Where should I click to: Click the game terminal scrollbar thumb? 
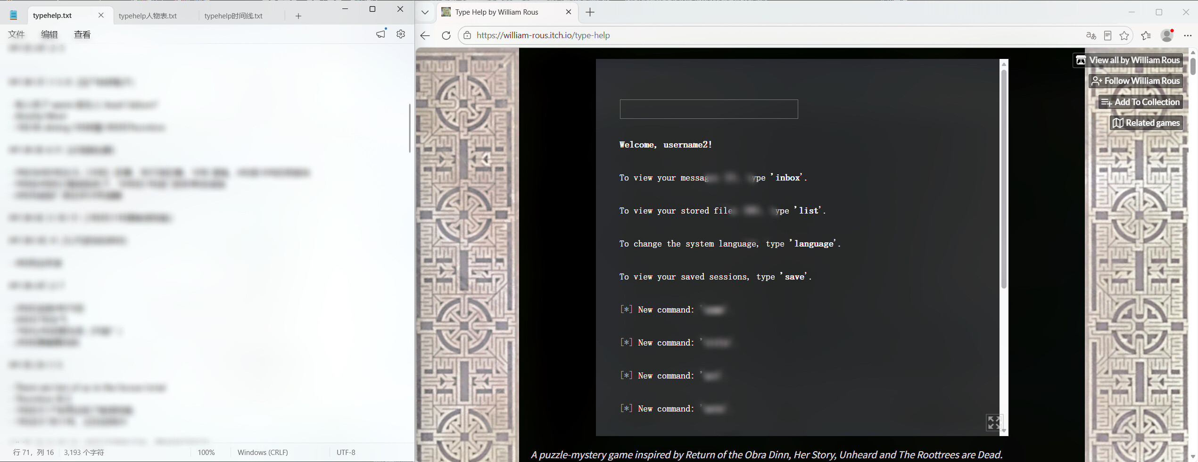(1004, 179)
